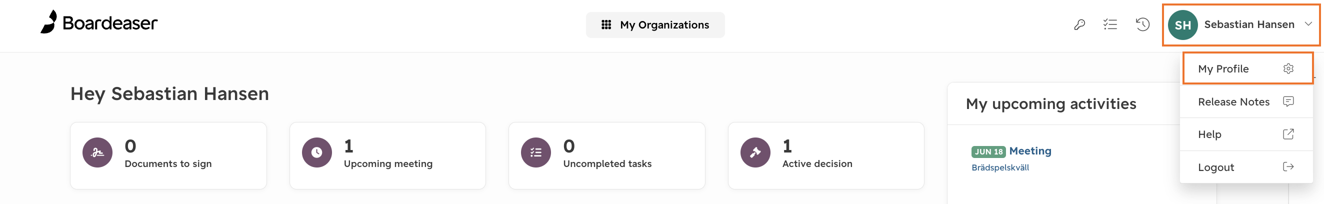This screenshot has width=1324, height=204.
Task: Open the key icon in header
Action: coord(1079,24)
